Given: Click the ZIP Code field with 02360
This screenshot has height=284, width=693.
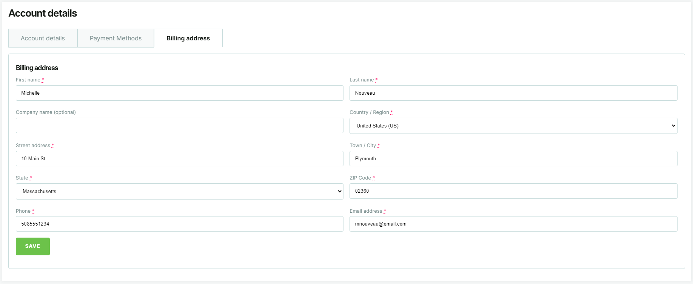Looking at the screenshot, I should click(513, 191).
